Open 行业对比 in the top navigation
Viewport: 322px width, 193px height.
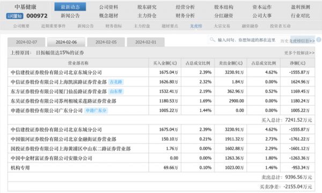[x=300, y=16]
